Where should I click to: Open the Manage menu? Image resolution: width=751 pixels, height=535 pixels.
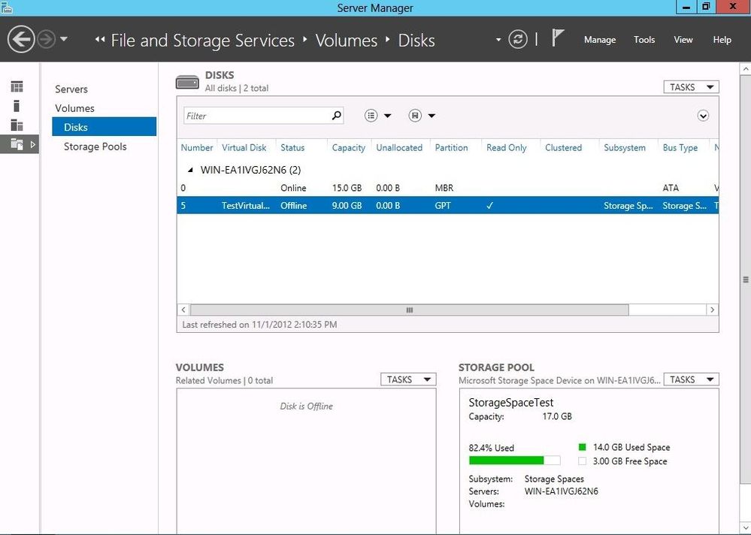(599, 40)
